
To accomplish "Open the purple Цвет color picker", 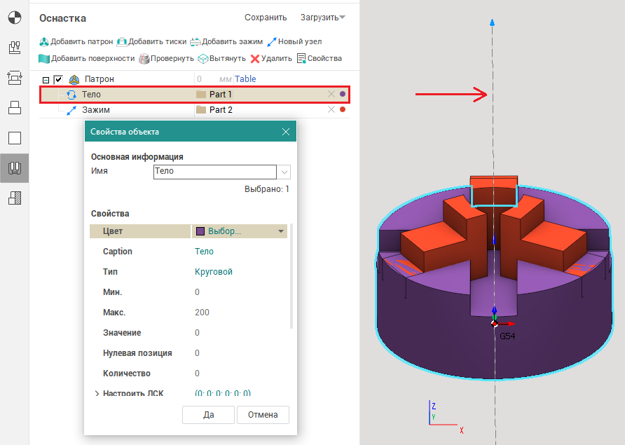I will point(240,231).
